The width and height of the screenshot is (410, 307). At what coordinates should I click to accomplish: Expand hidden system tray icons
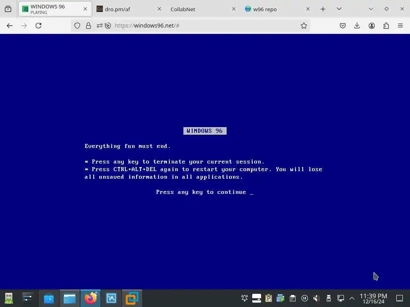[x=352, y=298]
